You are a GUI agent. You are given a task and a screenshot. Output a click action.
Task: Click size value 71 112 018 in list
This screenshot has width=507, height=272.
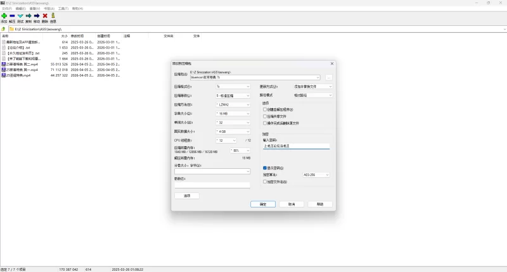(59, 70)
